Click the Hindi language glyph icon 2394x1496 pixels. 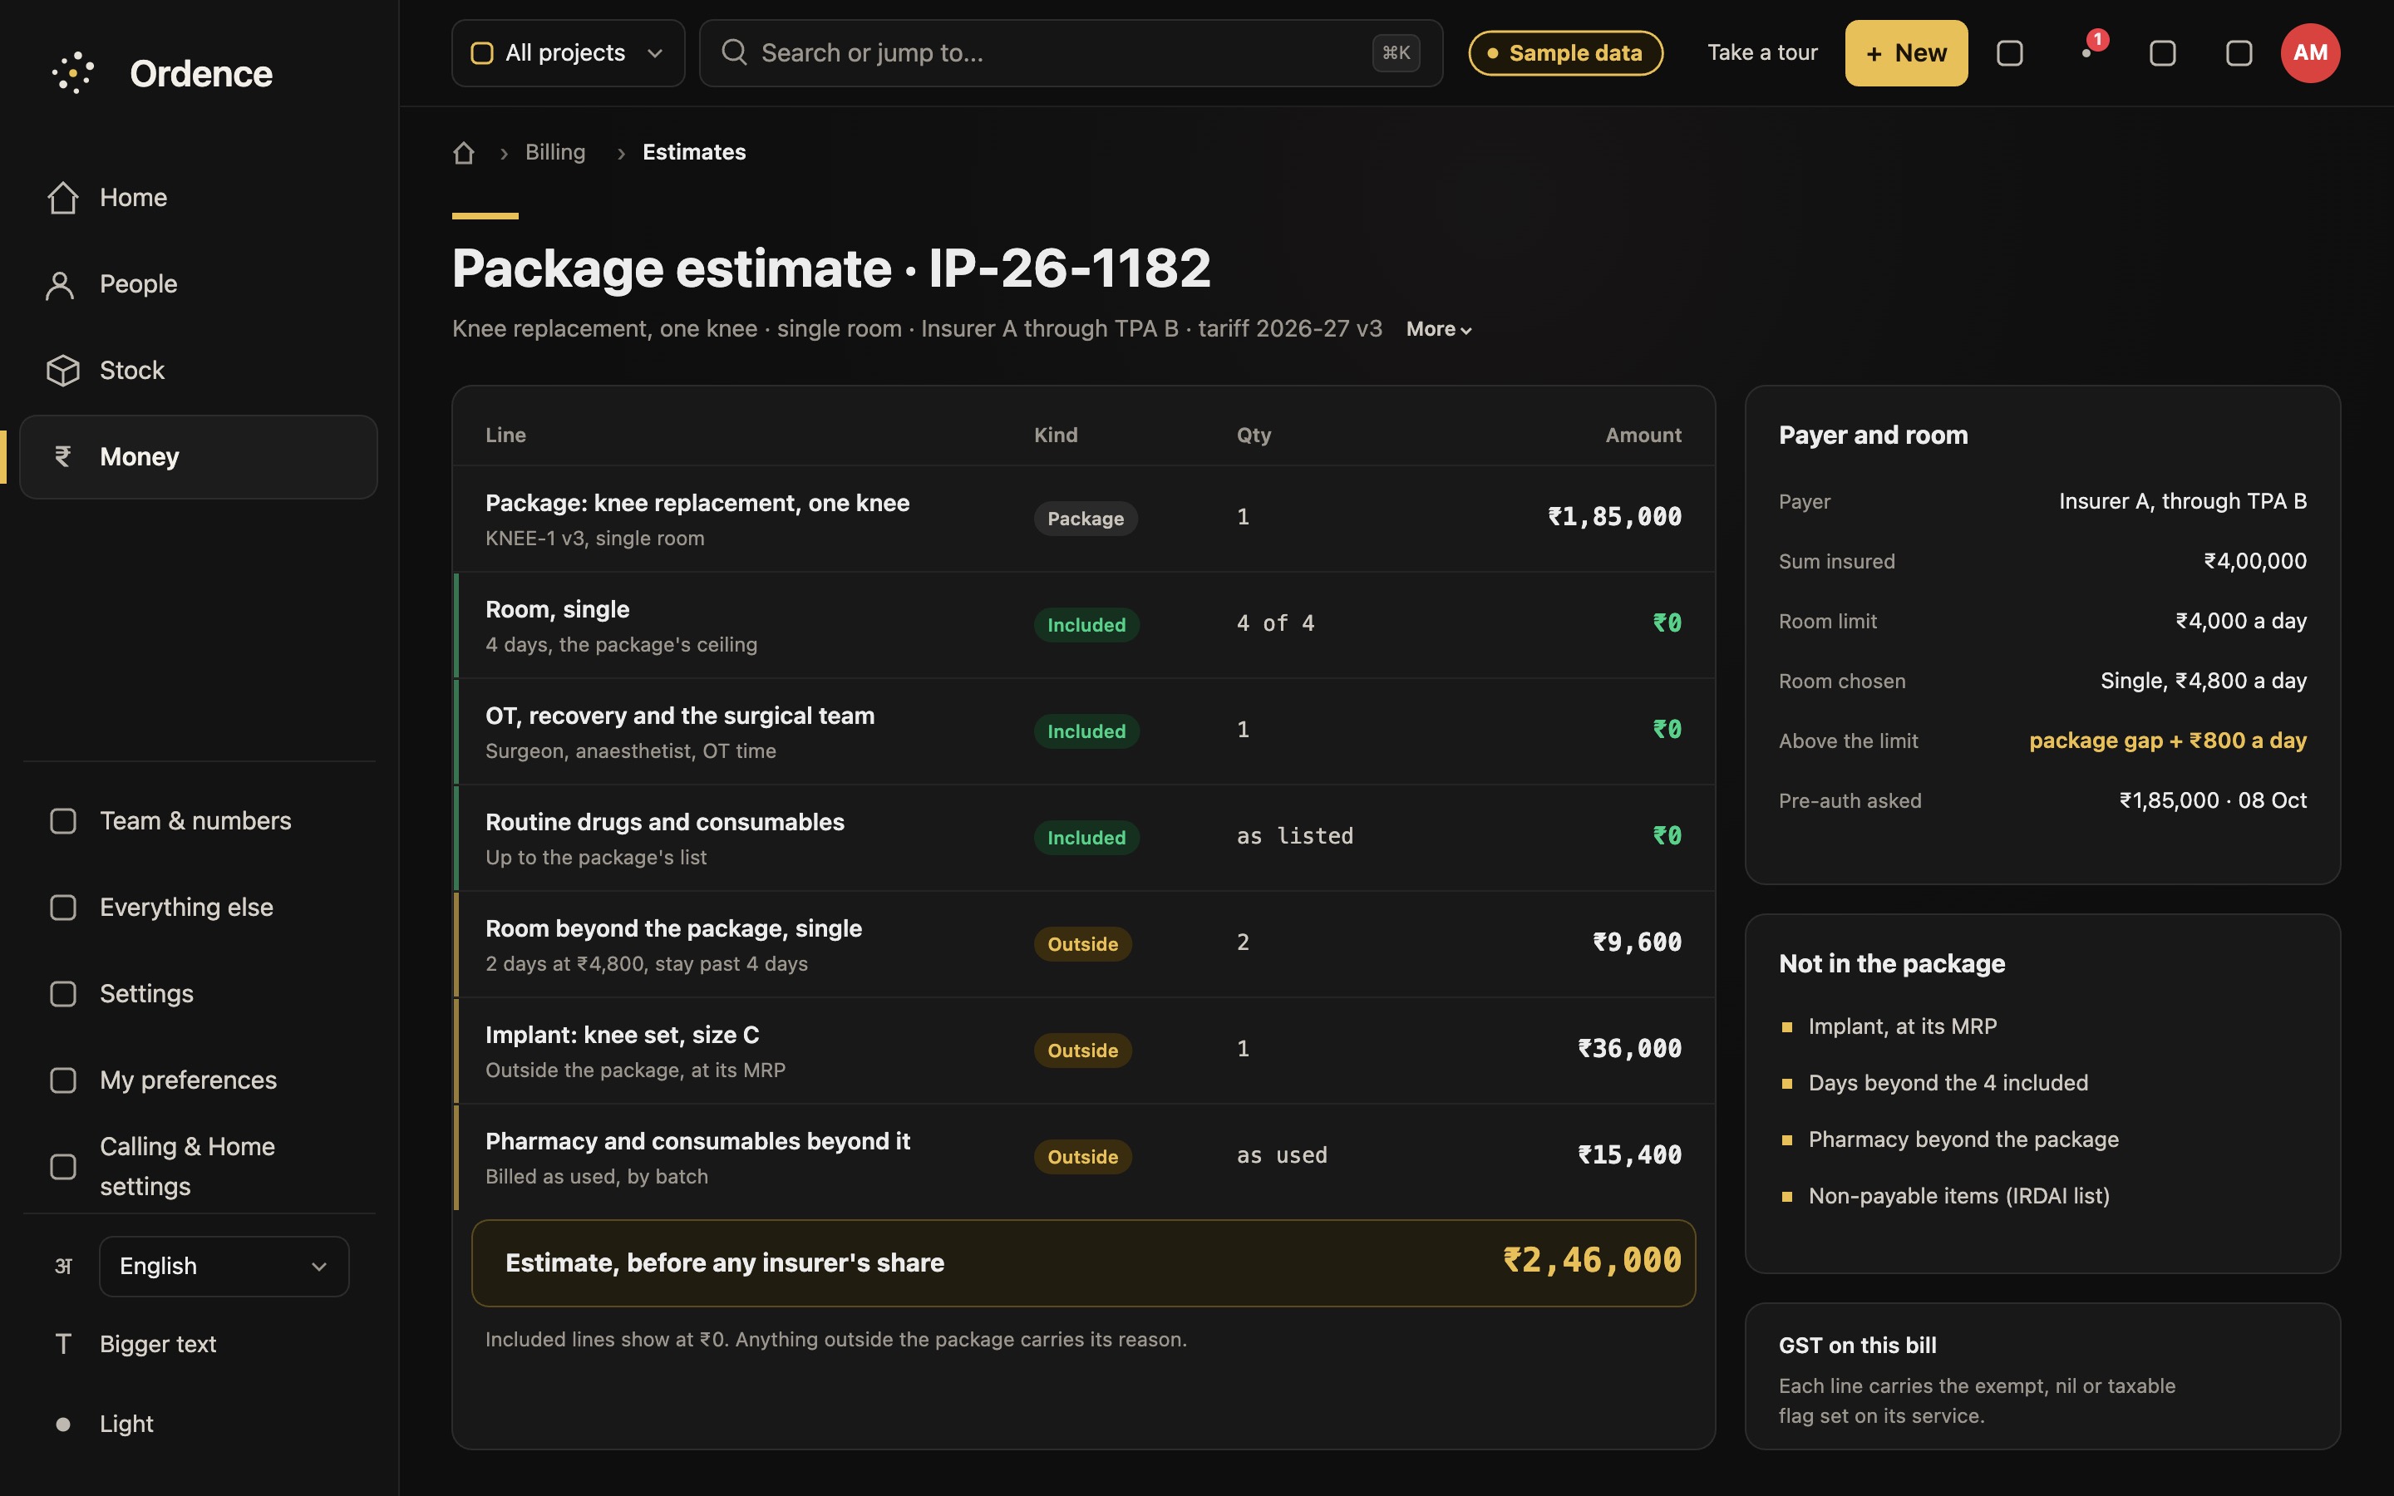(63, 1267)
